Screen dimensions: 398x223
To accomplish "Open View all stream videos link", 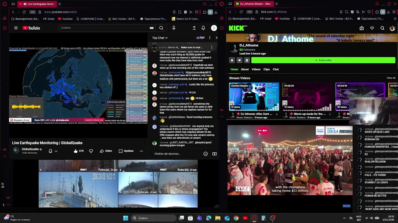I will 391,78.
